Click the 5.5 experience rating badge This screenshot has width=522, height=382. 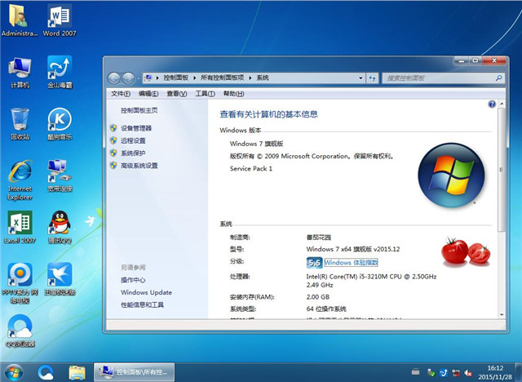click(314, 263)
